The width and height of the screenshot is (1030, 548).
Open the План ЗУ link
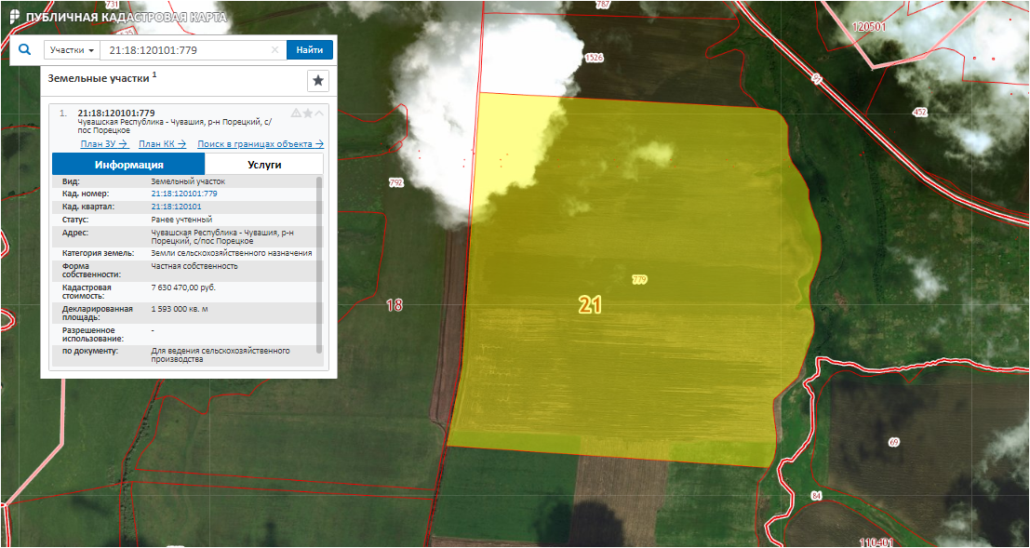pos(103,144)
